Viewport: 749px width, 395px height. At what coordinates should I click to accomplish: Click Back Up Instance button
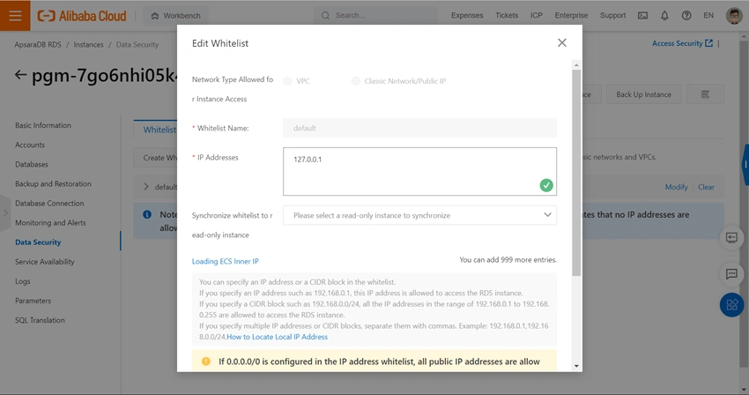643,94
